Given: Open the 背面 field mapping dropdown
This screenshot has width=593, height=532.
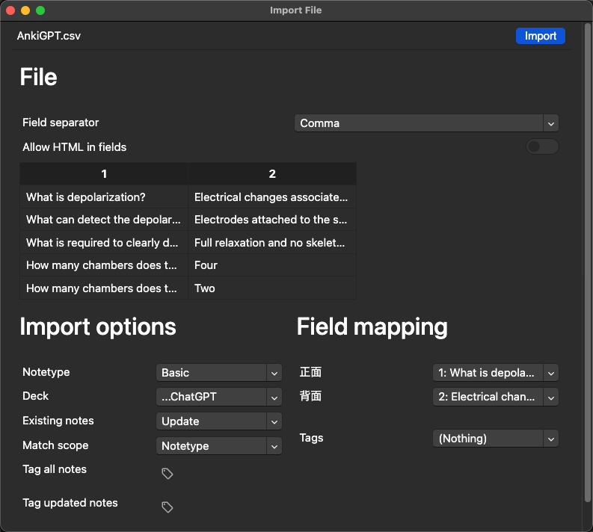Looking at the screenshot, I should coord(496,397).
